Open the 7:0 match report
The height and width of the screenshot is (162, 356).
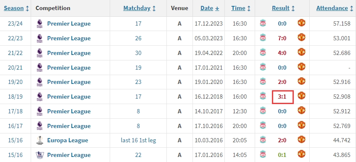click(282, 38)
